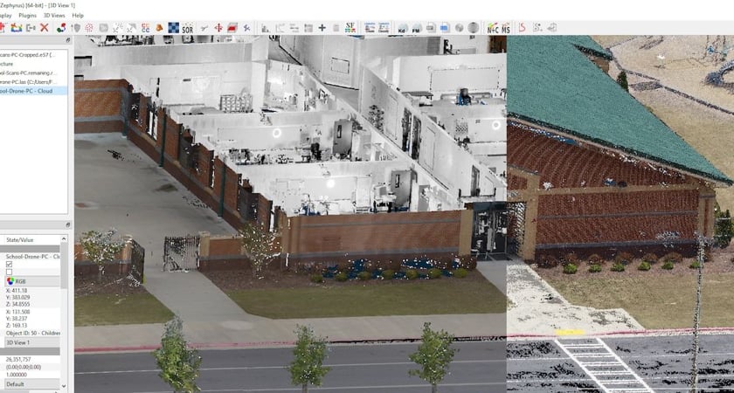Tick the empty checkbox in properties panel

(x=10, y=271)
